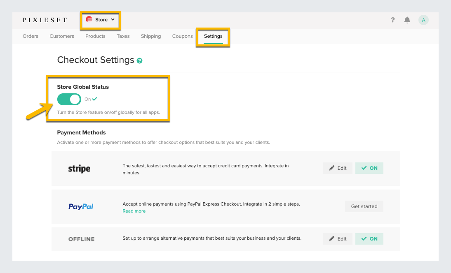Viewport: 451px width, 273px height.
Task: Open the Products tab
Action: point(95,36)
